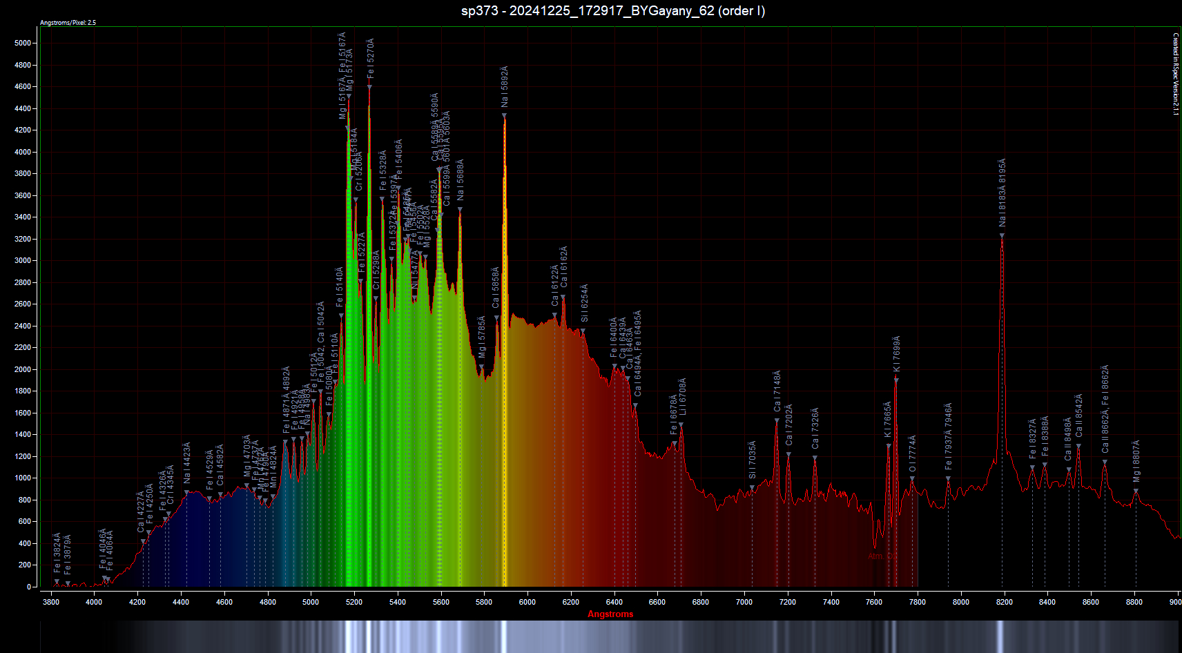Image resolution: width=1182 pixels, height=653 pixels.
Task: Click the Na I 5892Å peak marker
Action: pos(504,116)
